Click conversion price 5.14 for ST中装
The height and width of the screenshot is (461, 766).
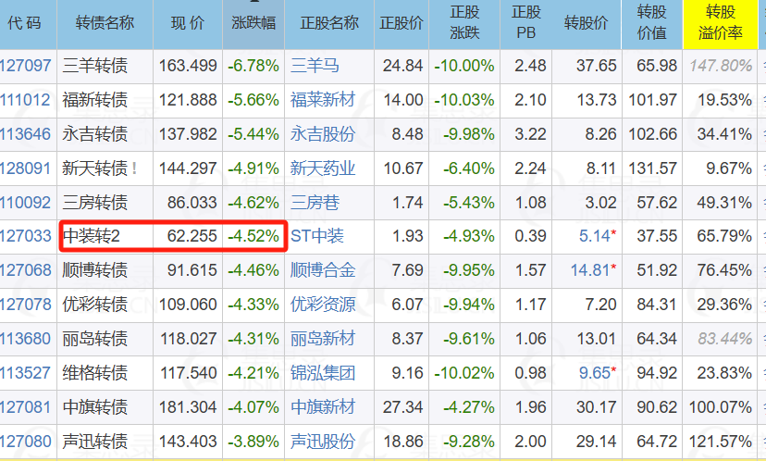(595, 236)
